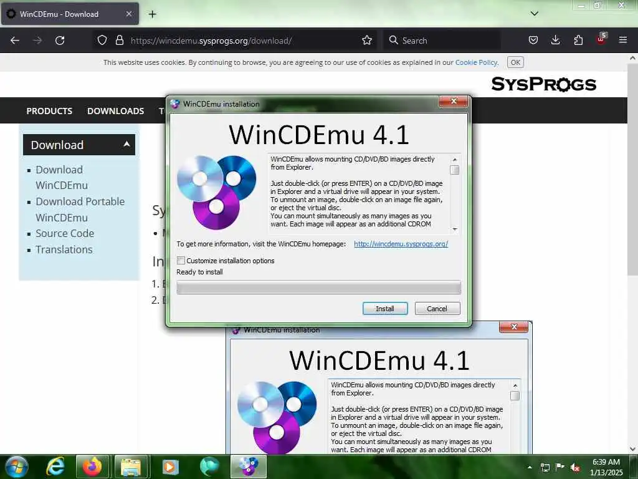Show hidden system tray icons
Viewport: 638px width, 479px height.
pyautogui.click(x=530, y=467)
